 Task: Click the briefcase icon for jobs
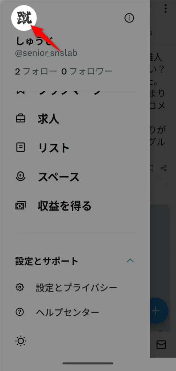(21, 118)
